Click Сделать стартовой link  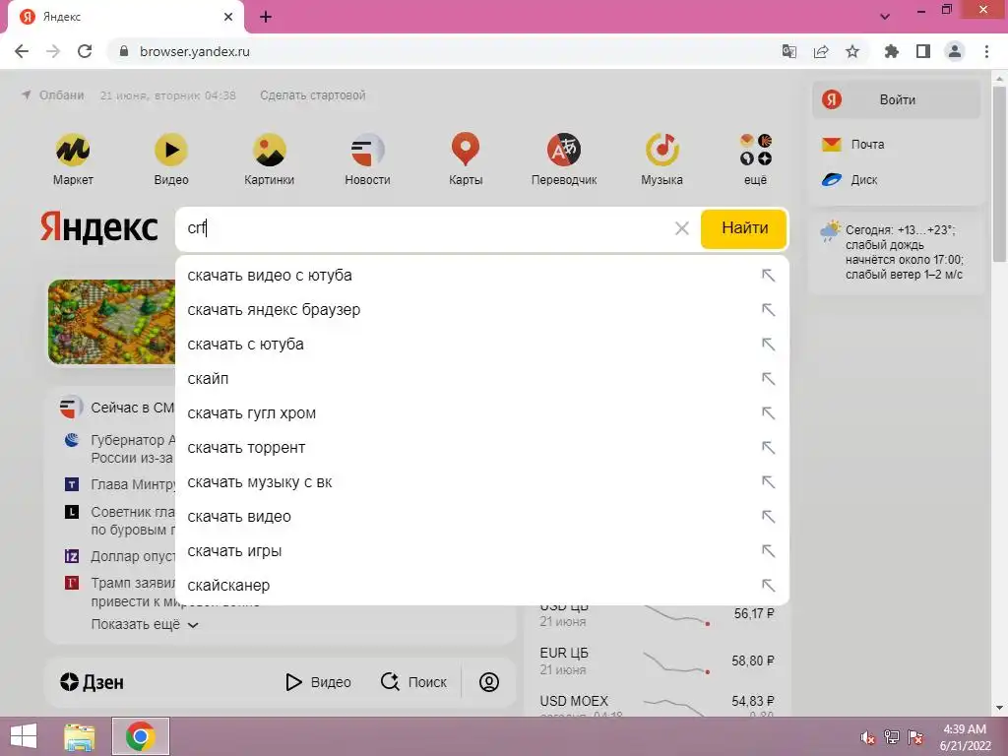(312, 95)
